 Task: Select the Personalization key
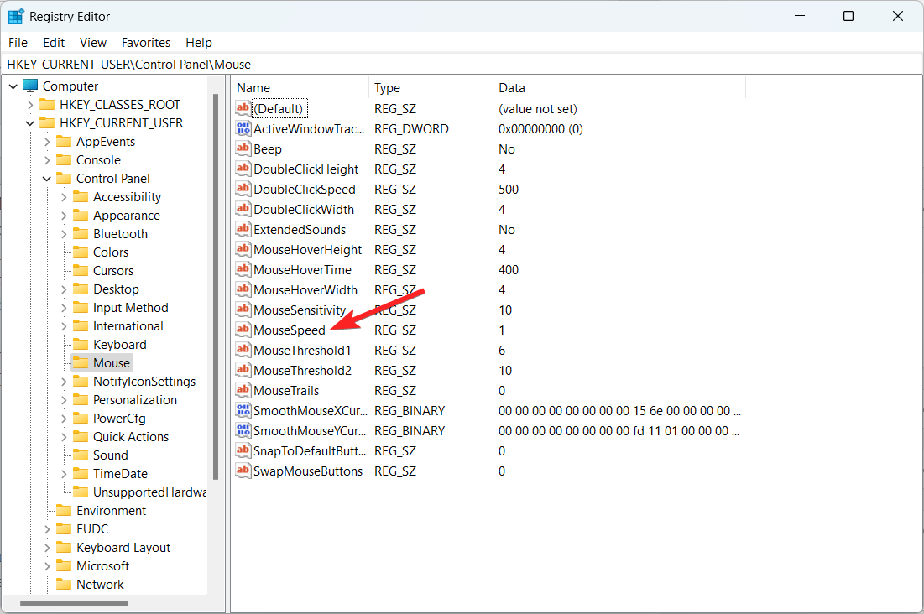coord(135,399)
